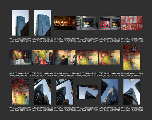The height and width of the screenshot is (120, 152).
Task: Select the skyscraper thumbnail for 5L8Y3411
Action: [42, 23]
